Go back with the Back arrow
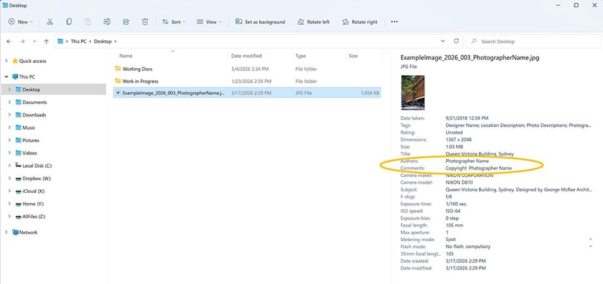 [x=9, y=42]
